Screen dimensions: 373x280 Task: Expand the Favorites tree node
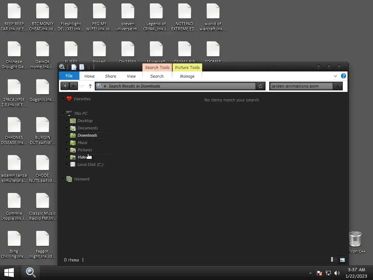tap(63, 98)
